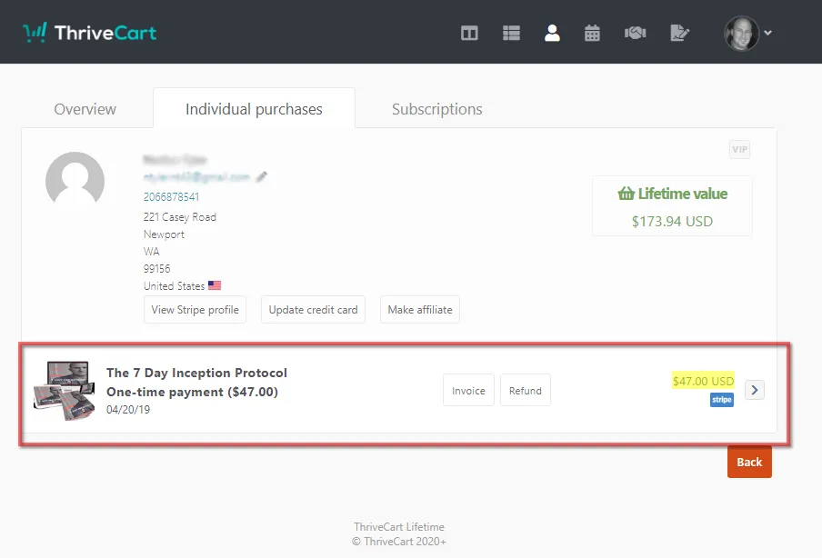Click the ThriveCart logo
The height and width of the screenshot is (558, 822).
(x=90, y=33)
